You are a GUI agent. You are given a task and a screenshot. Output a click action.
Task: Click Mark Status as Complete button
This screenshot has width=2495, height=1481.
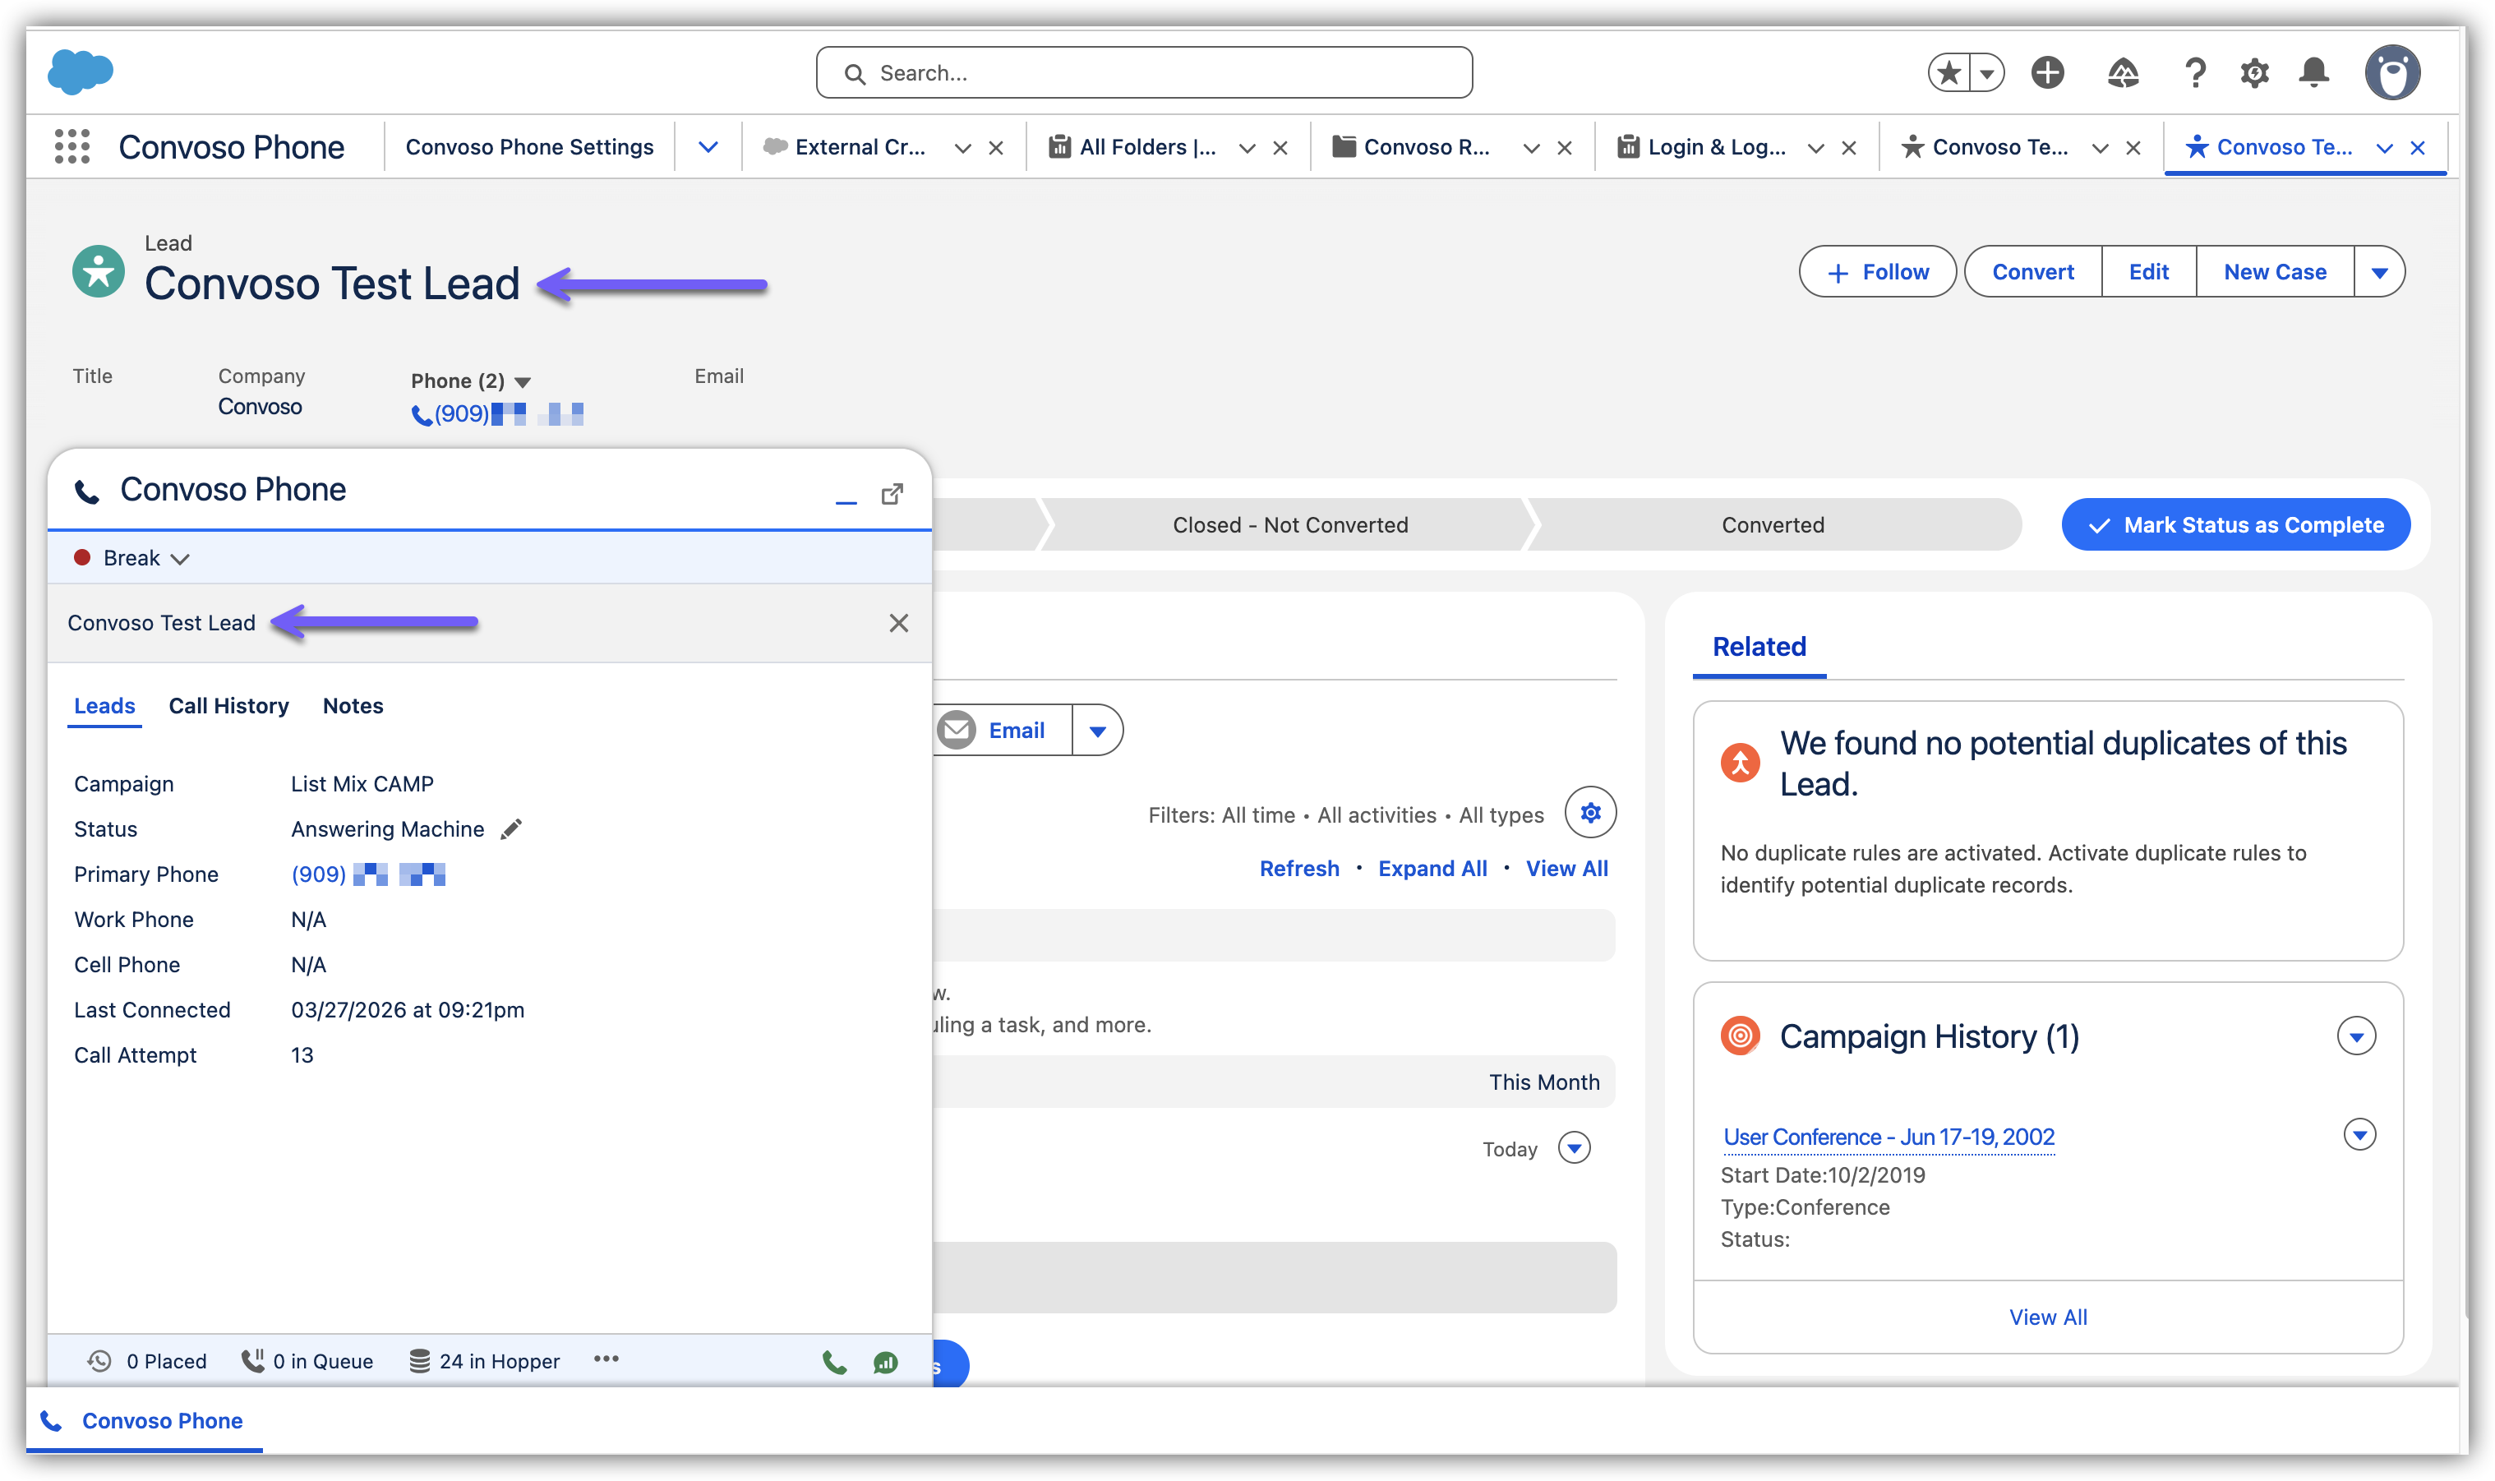(2234, 525)
